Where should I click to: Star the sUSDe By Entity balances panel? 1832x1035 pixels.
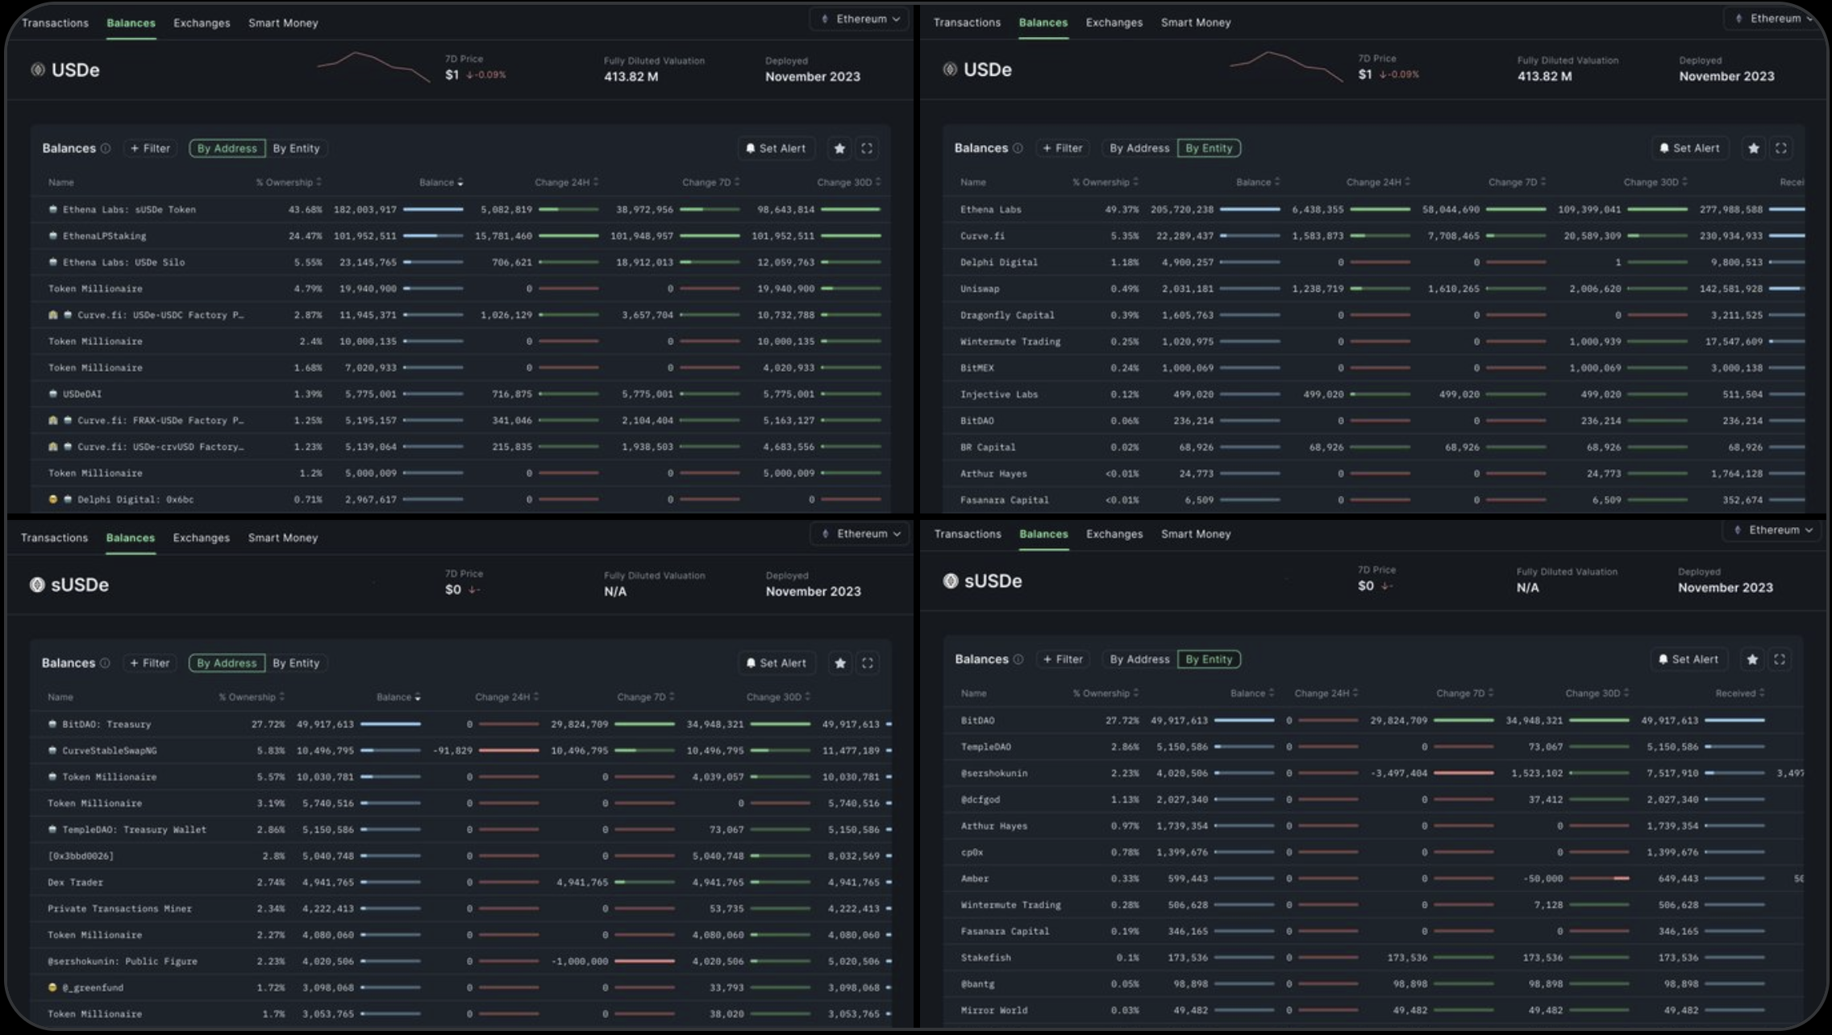click(x=1752, y=659)
